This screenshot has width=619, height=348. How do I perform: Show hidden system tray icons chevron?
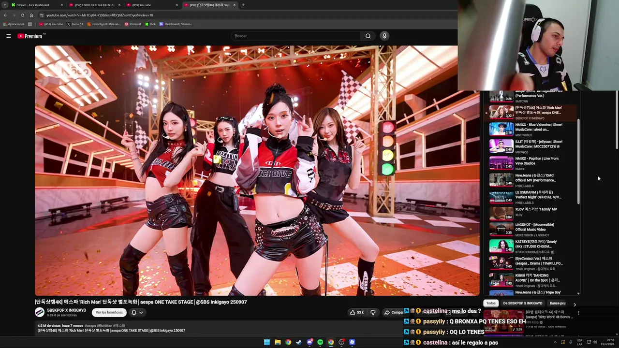tap(555, 342)
